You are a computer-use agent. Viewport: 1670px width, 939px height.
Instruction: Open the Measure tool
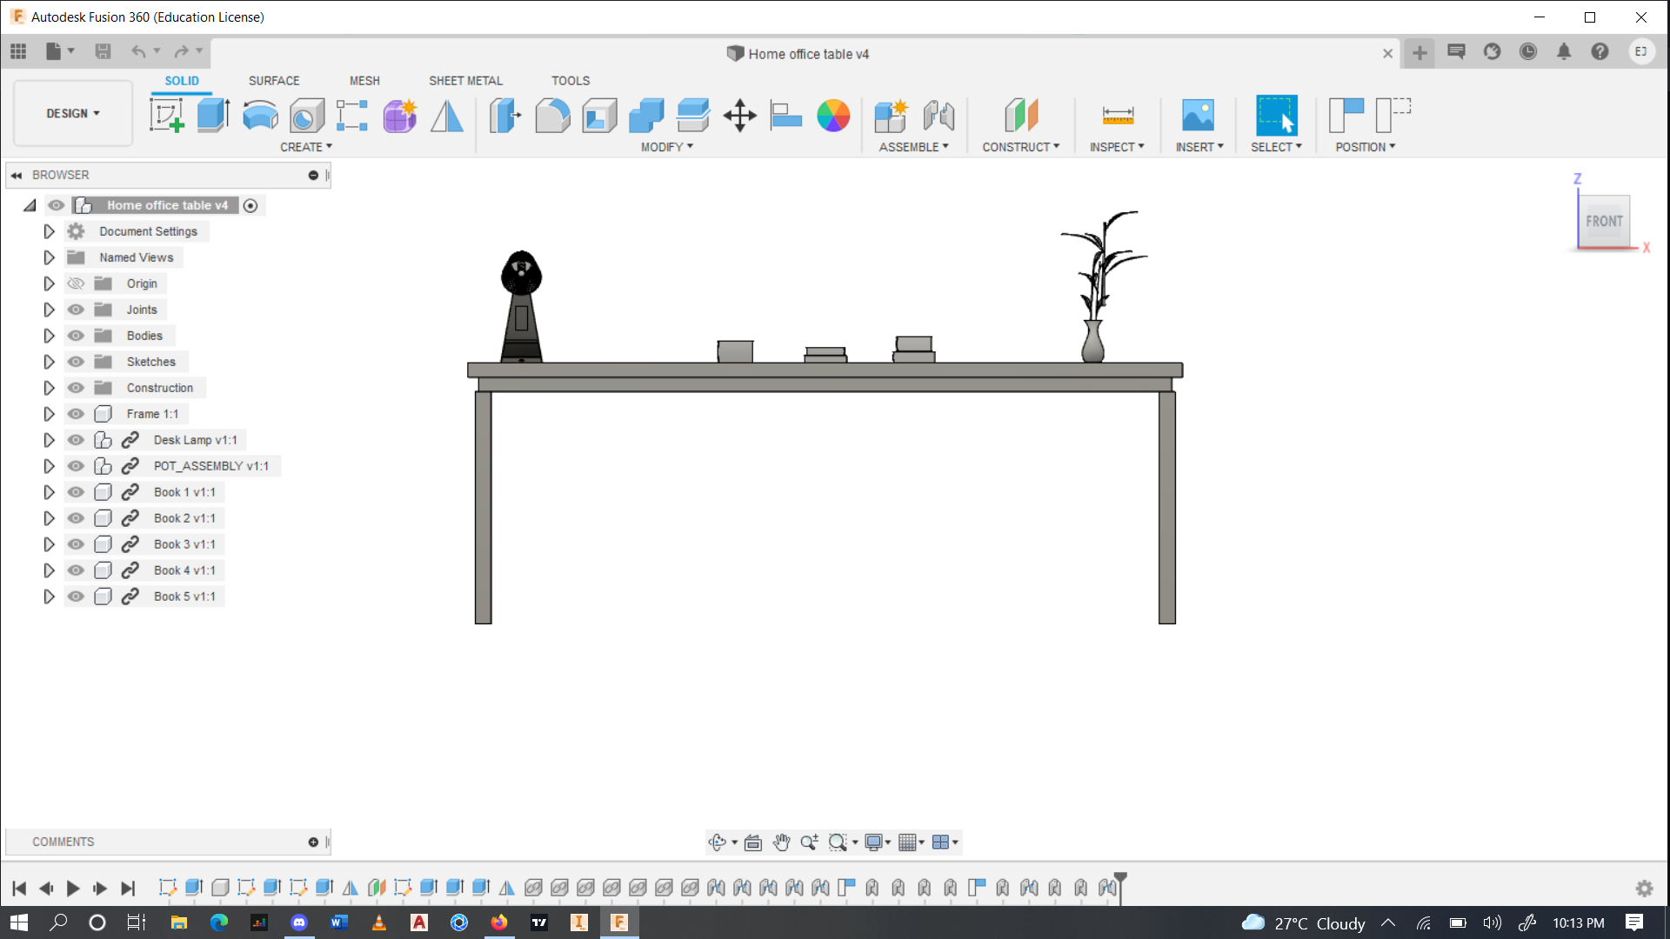[1118, 115]
